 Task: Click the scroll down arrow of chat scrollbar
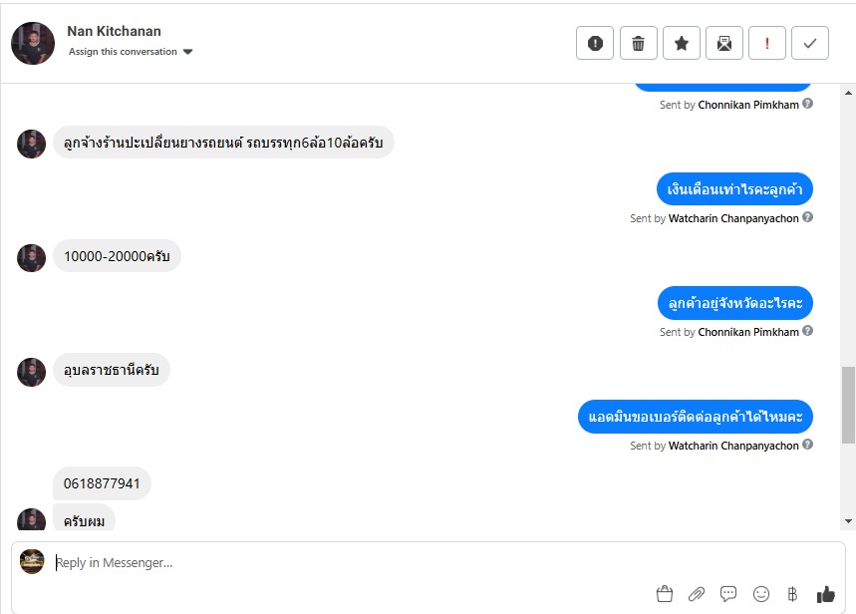coord(848,521)
